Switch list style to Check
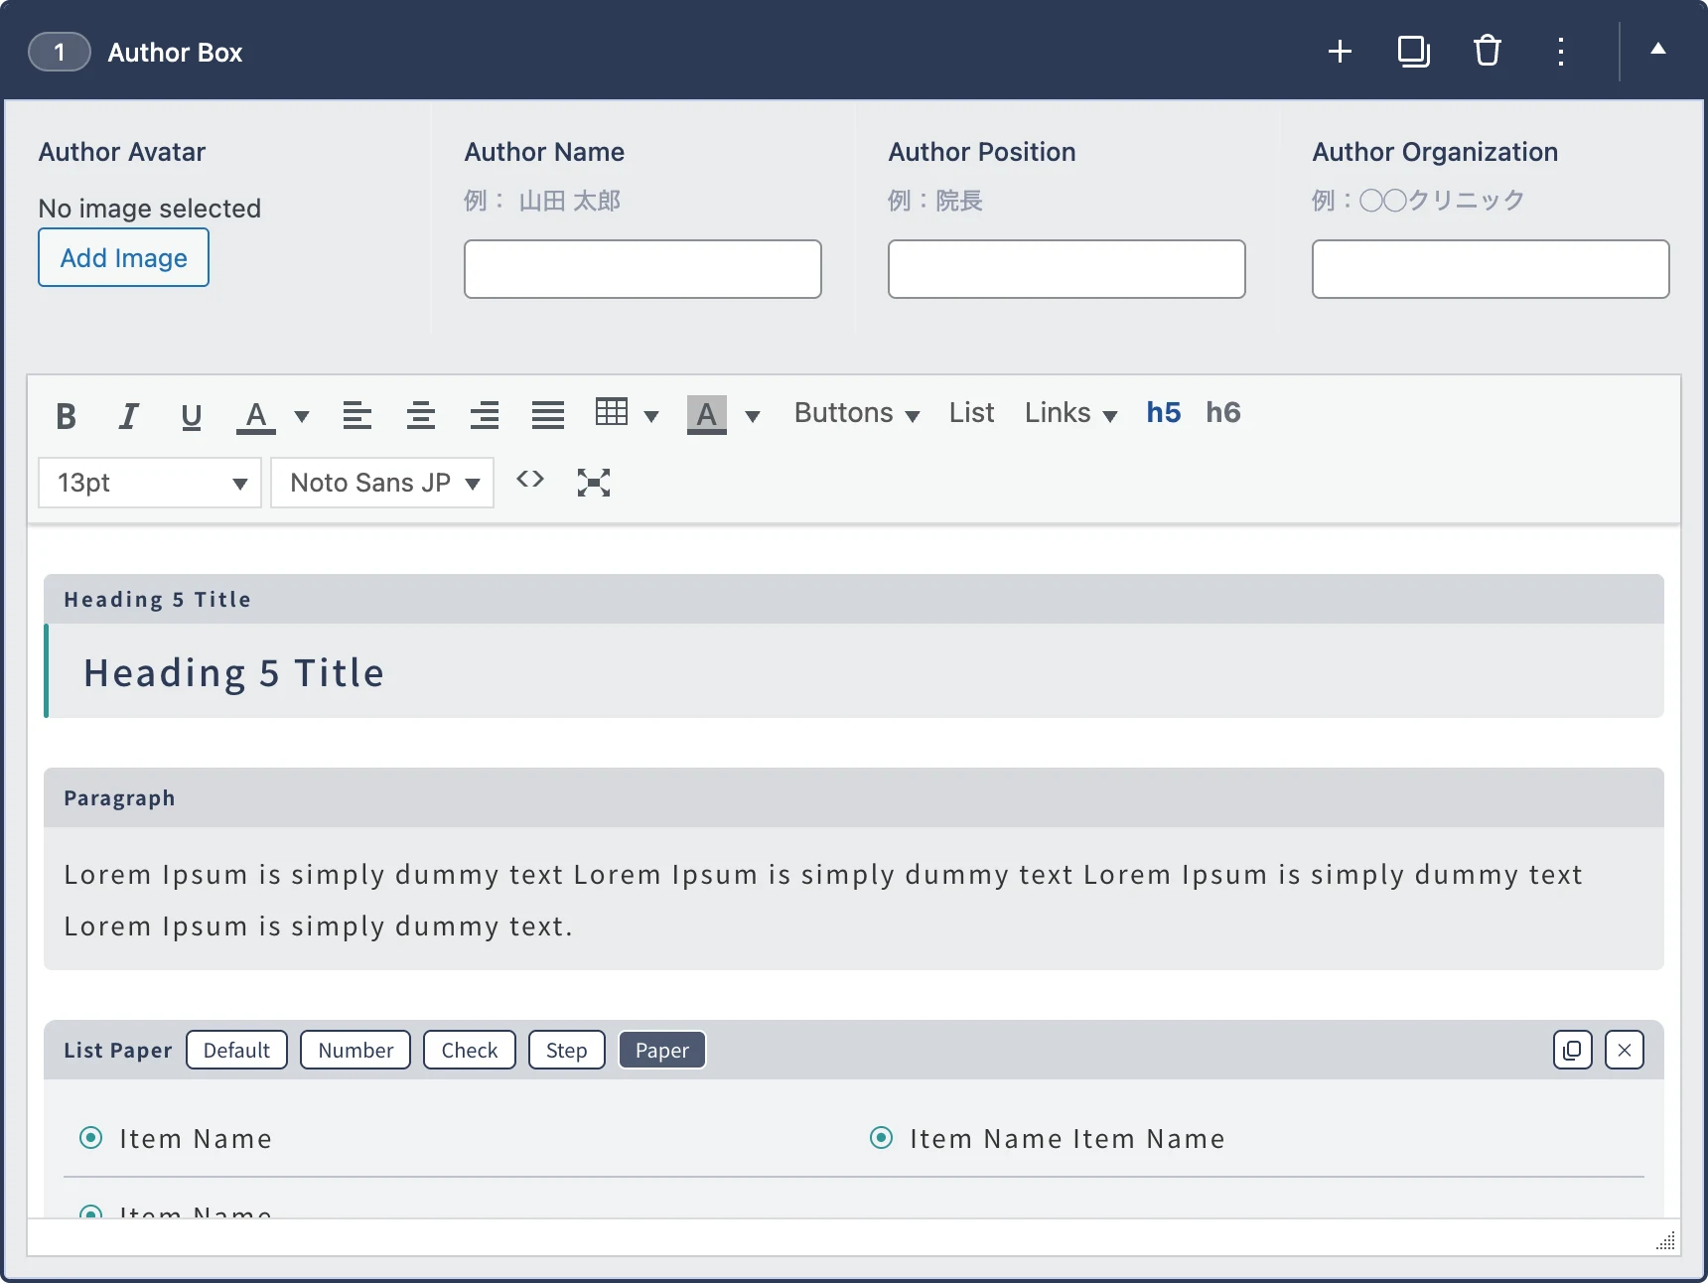 tap(469, 1051)
